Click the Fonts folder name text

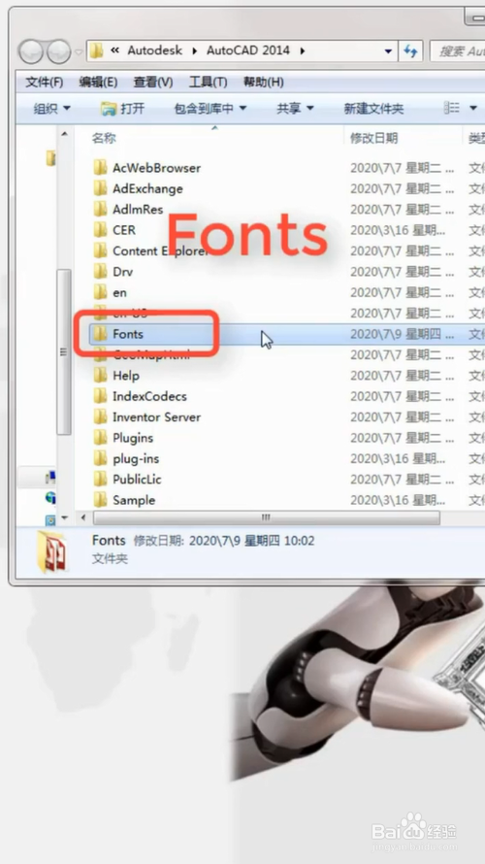pyautogui.click(x=128, y=334)
